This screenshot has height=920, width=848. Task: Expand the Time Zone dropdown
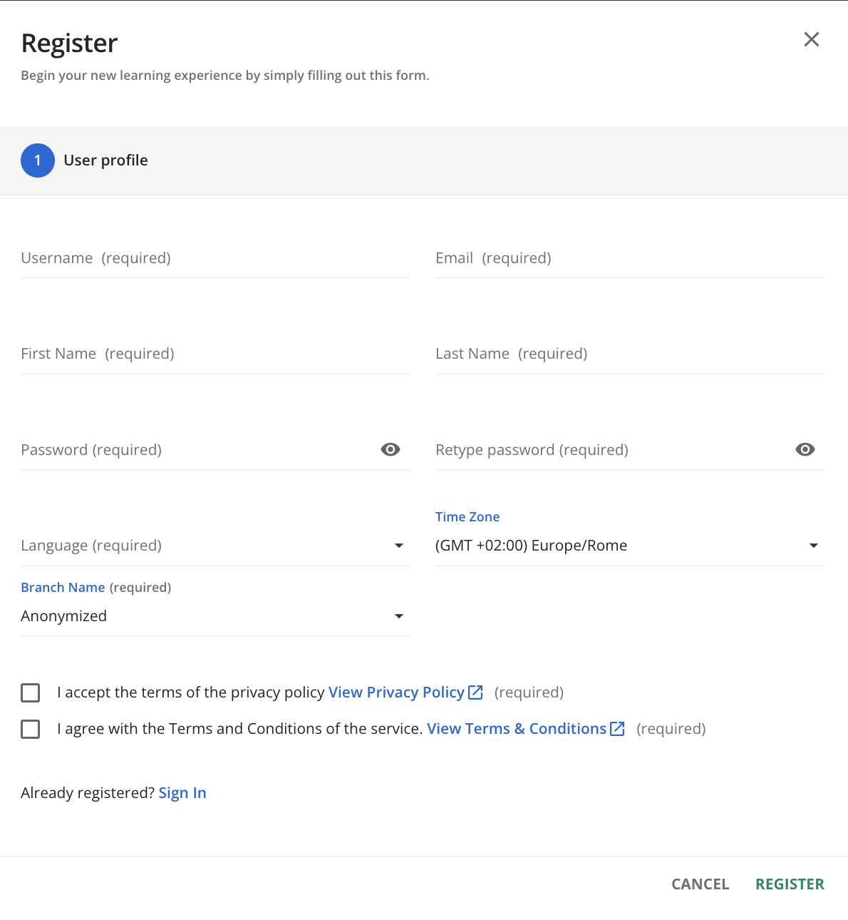point(630,546)
